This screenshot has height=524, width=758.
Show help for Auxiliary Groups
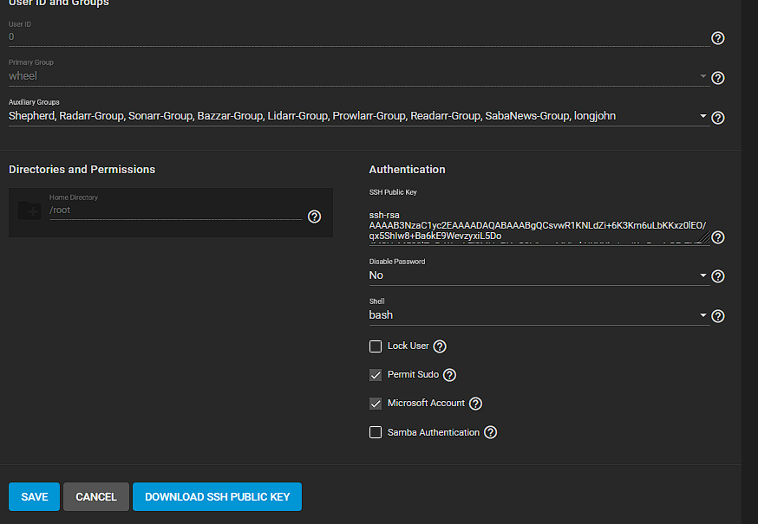[x=717, y=118]
